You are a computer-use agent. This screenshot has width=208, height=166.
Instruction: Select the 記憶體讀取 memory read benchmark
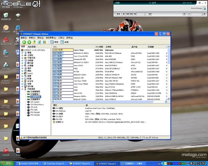[x=35, y=91]
